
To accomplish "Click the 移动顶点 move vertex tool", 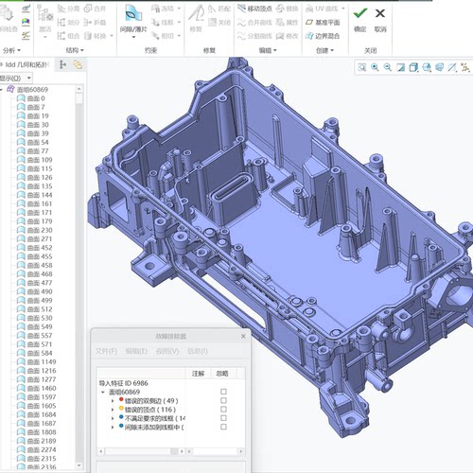I will (254, 9).
